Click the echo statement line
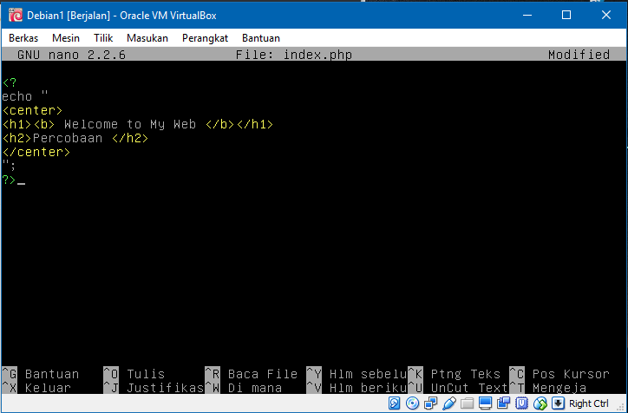The width and height of the screenshot is (628, 413). [25, 96]
